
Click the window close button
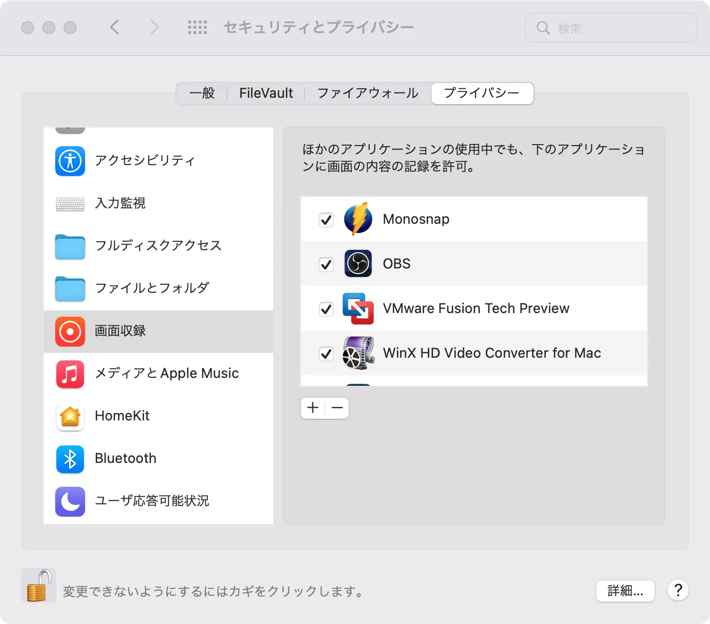point(28,28)
